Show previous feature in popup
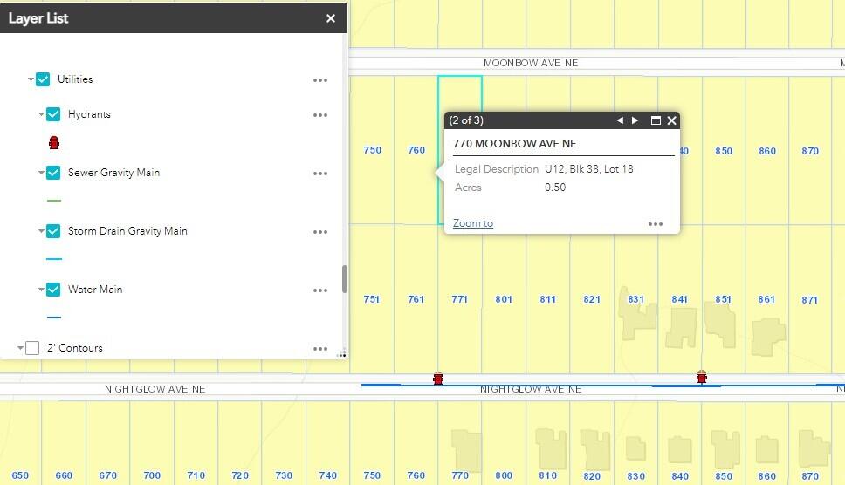The width and height of the screenshot is (845, 485). click(620, 120)
